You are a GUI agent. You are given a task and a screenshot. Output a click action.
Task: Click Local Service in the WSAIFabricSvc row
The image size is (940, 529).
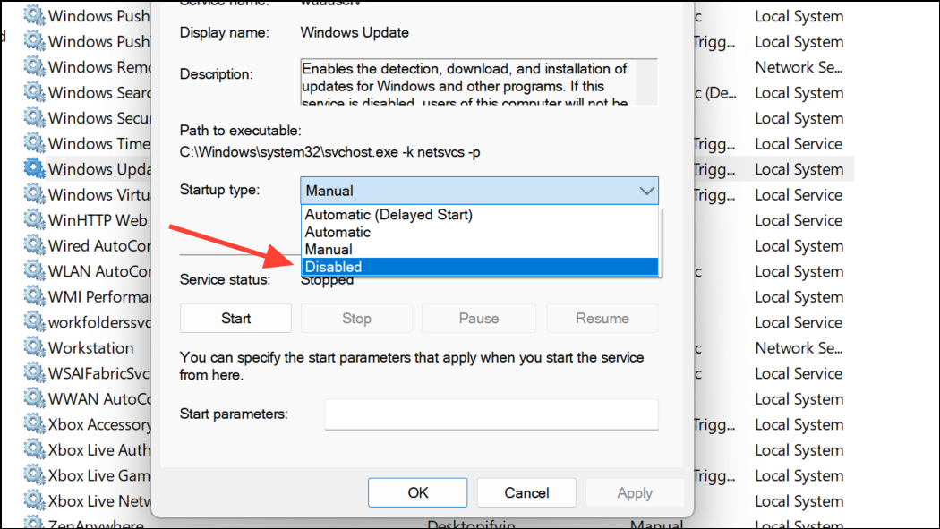[799, 373]
